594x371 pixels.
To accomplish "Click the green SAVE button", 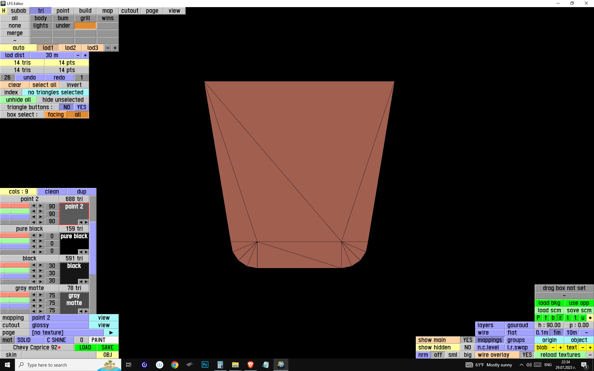I will 107,348.
